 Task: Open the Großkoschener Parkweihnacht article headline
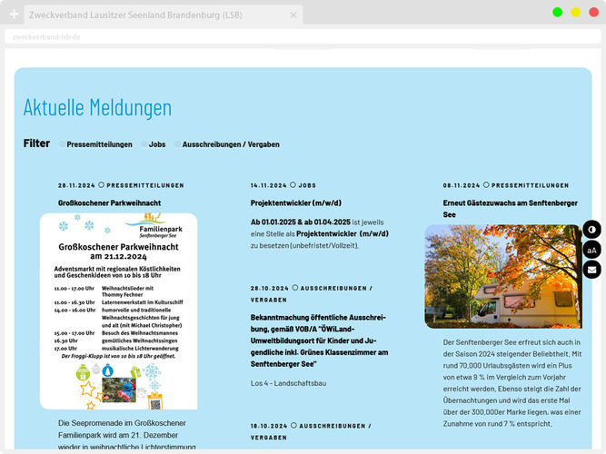109,202
